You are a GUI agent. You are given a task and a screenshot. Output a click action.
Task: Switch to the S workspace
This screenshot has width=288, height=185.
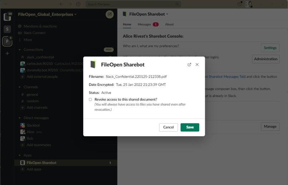coord(7,29)
